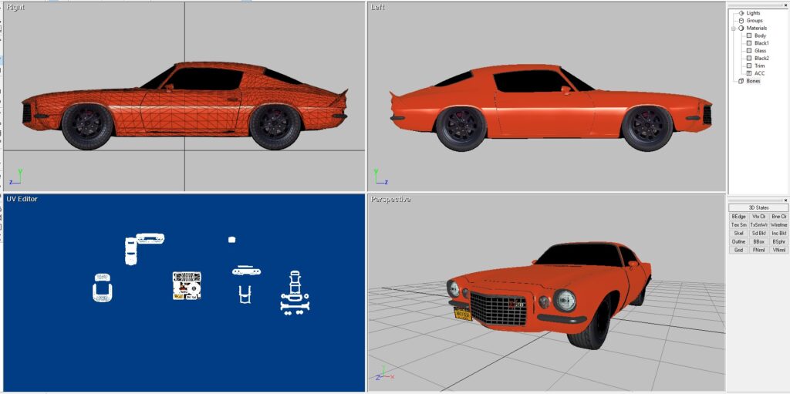
Task: Activate the Left viewport label
Action: pos(377,8)
